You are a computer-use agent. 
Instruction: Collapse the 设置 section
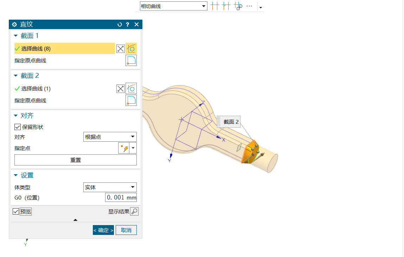point(16,175)
